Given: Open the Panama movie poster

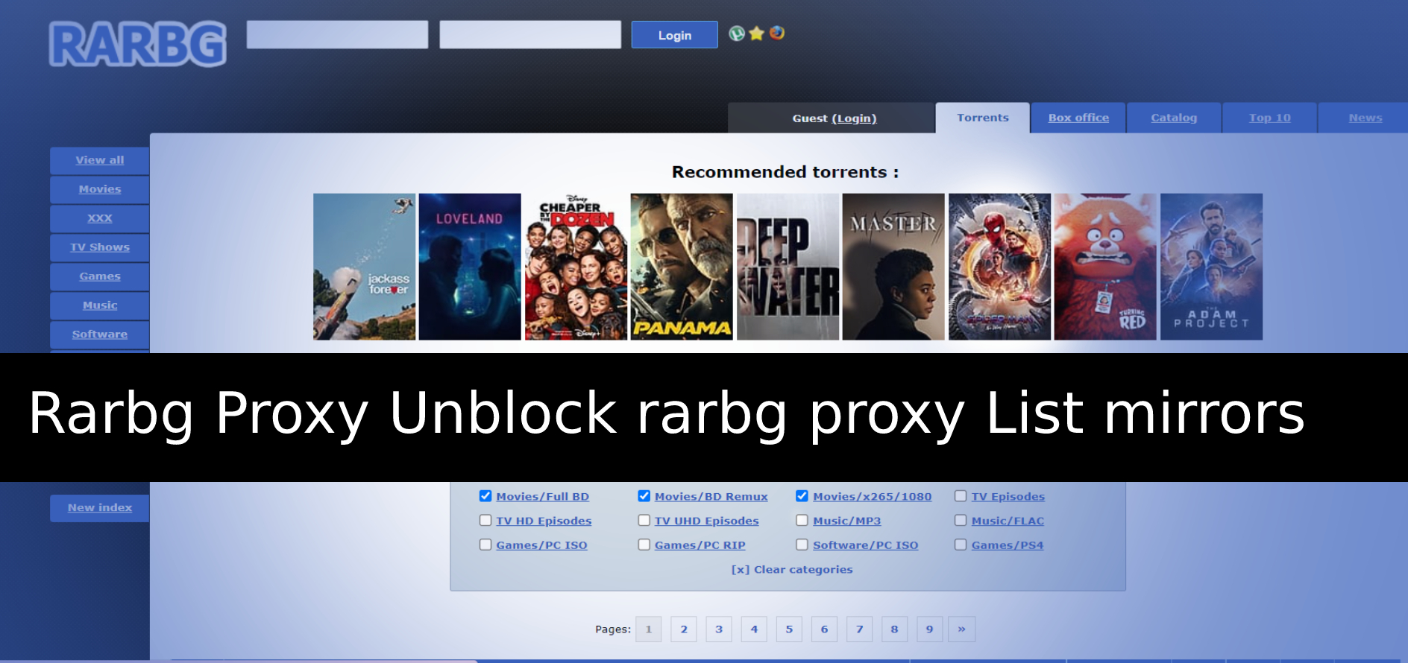Looking at the screenshot, I should 682,267.
